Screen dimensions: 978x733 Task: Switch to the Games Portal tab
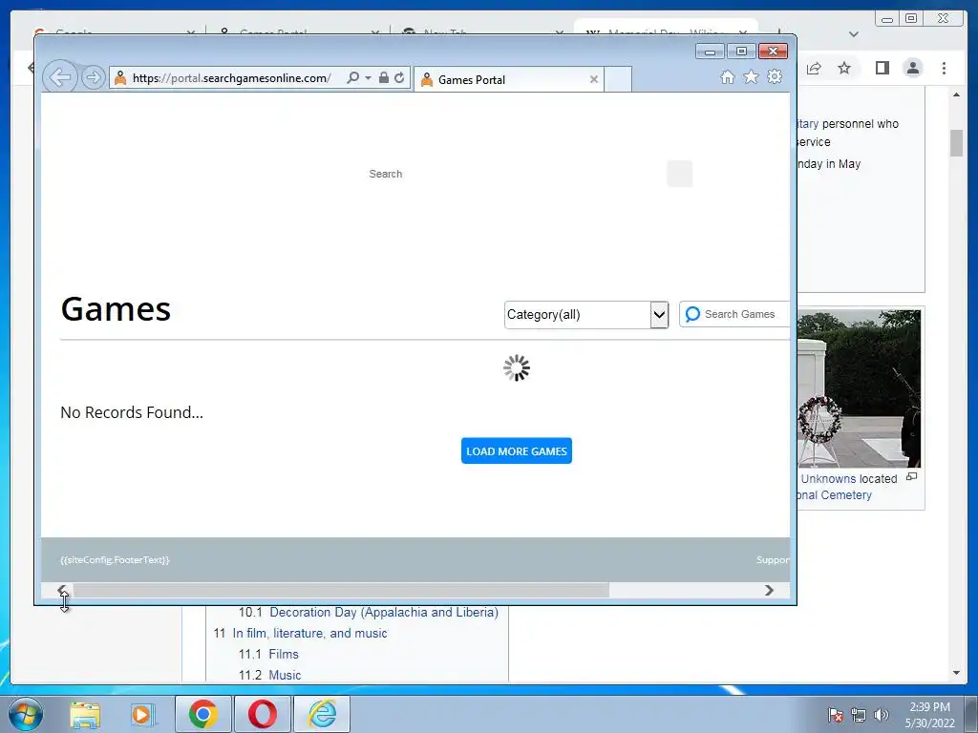point(508,80)
